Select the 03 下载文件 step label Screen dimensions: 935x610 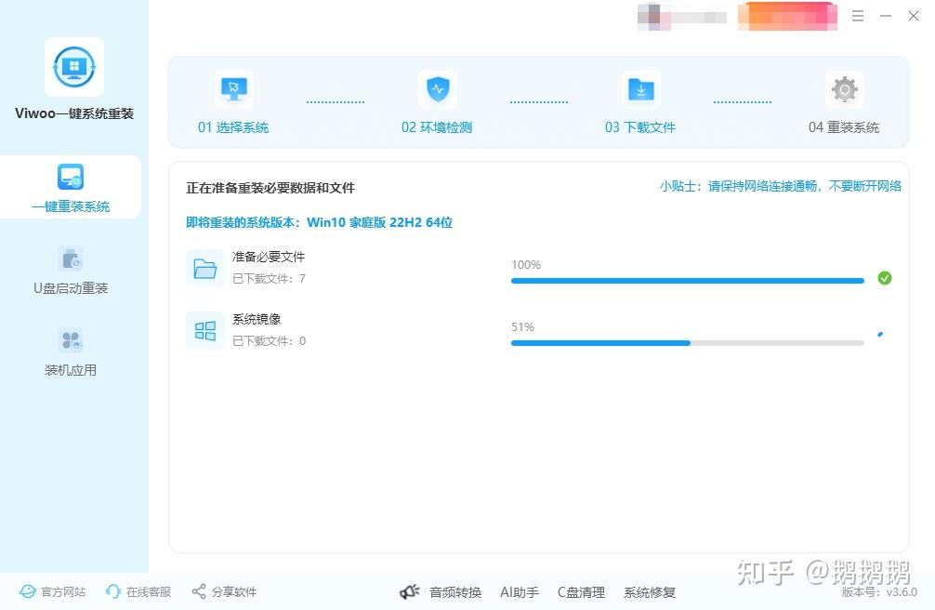point(640,127)
